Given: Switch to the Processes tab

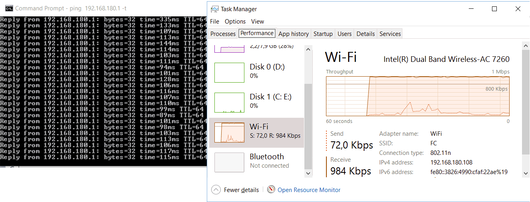Looking at the screenshot, I should 223,34.
